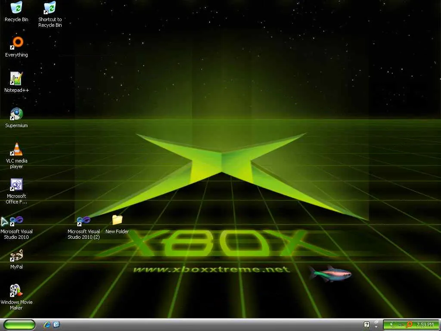The height and width of the screenshot is (331, 441).
Task: Open the language bar options arrow
Action: point(376,327)
